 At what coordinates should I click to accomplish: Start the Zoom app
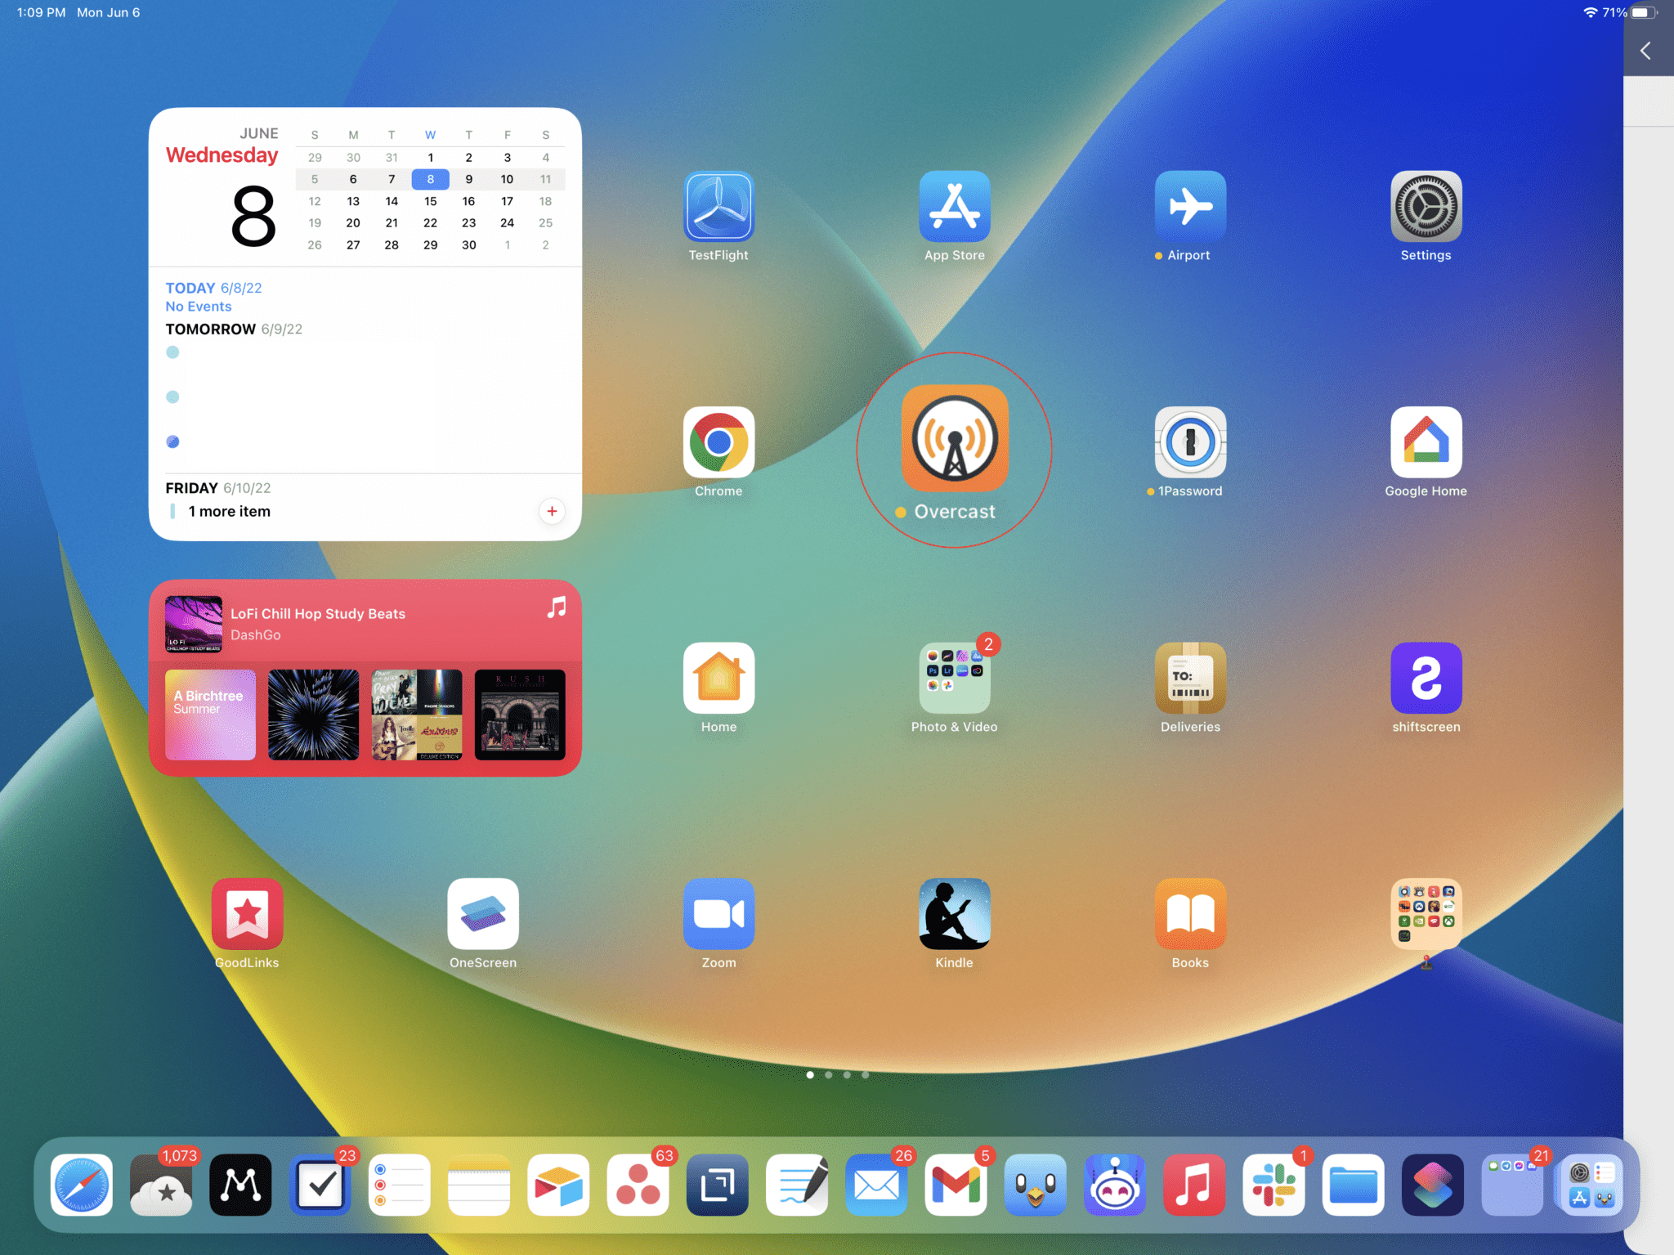(718, 914)
